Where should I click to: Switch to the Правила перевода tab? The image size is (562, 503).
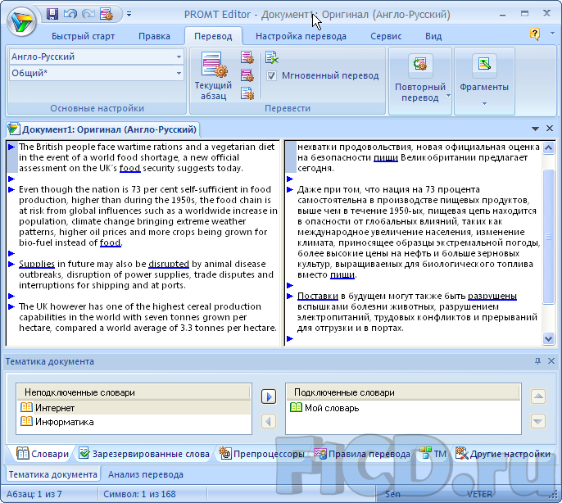point(362,454)
